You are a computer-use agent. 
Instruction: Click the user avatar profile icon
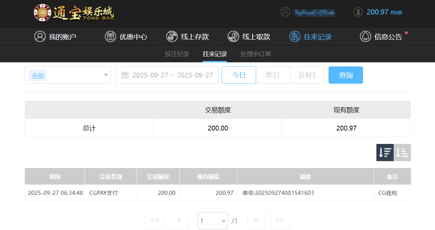[x=285, y=12]
